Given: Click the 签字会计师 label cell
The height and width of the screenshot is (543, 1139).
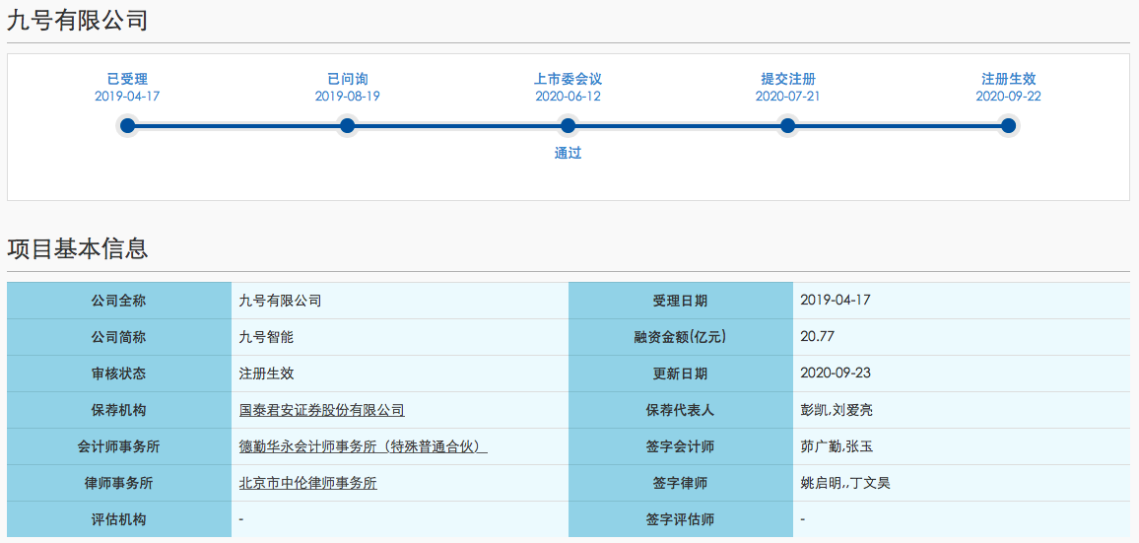Looking at the screenshot, I should [681, 446].
